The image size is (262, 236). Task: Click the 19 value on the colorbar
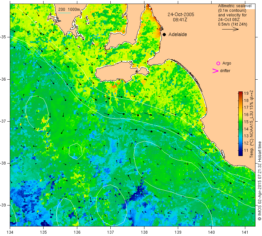tap(246, 93)
